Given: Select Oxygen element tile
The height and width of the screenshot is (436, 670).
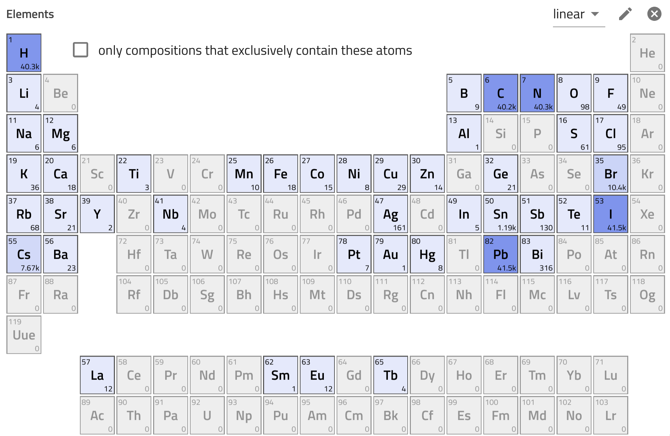Looking at the screenshot, I should pos(574,93).
